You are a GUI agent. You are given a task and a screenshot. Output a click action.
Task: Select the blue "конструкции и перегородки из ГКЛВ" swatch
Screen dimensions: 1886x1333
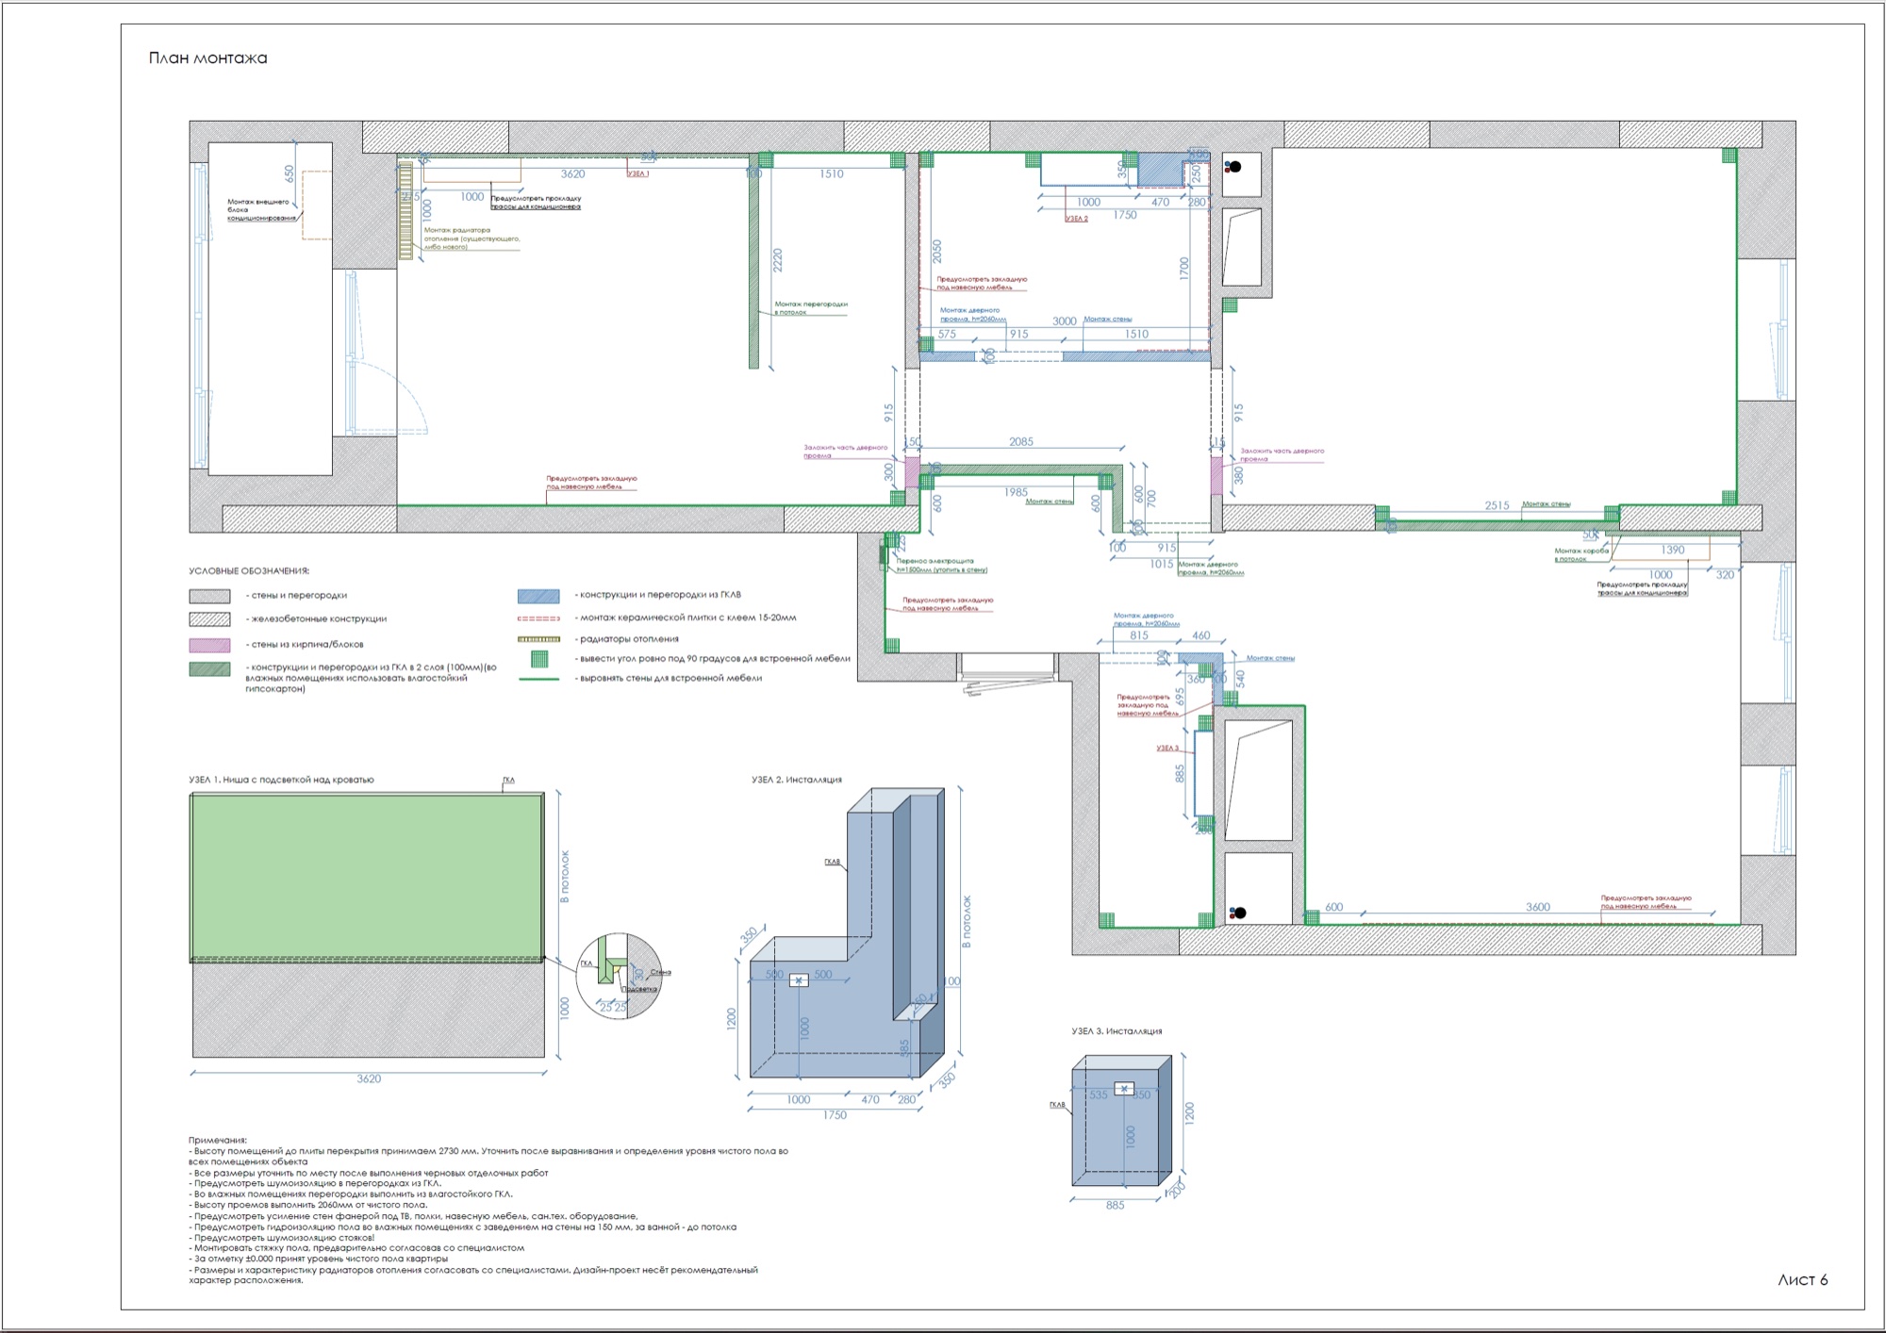(x=538, y=596)
